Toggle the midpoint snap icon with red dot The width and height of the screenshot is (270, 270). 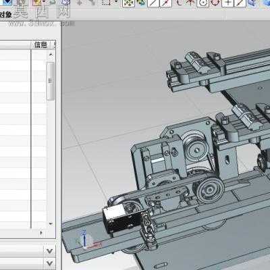click(165, 3)
